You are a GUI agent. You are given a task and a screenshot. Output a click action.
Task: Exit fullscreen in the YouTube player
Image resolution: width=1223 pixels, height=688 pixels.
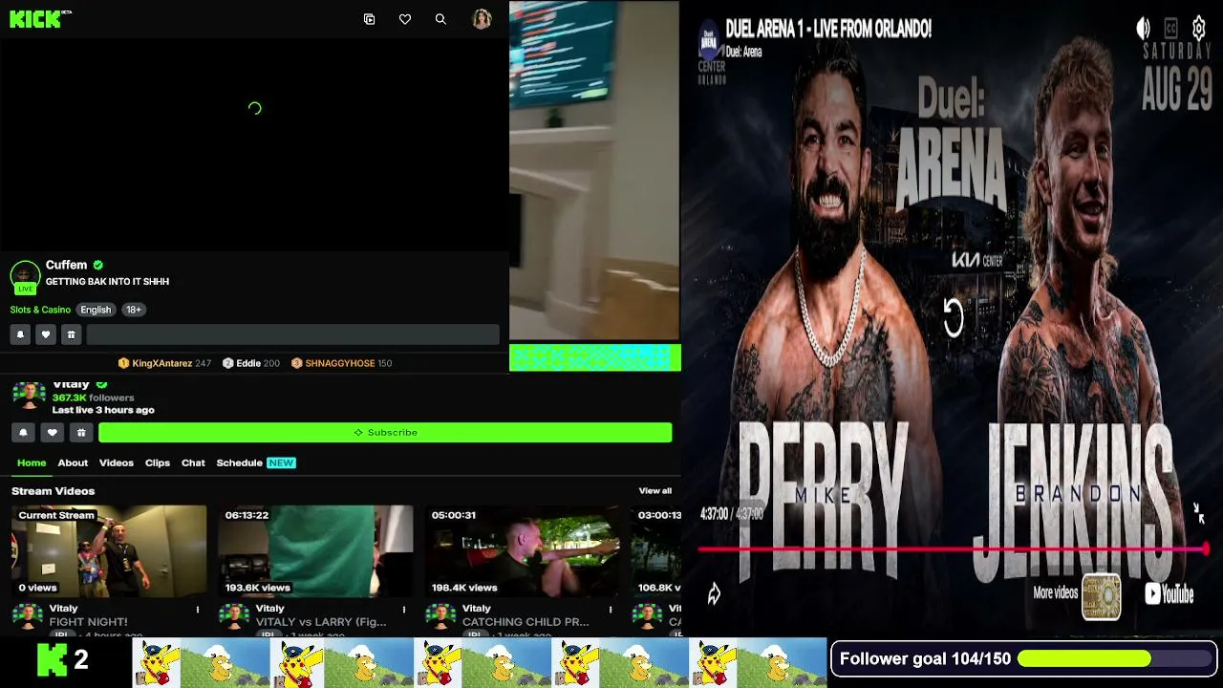(x=1199, y=513)
